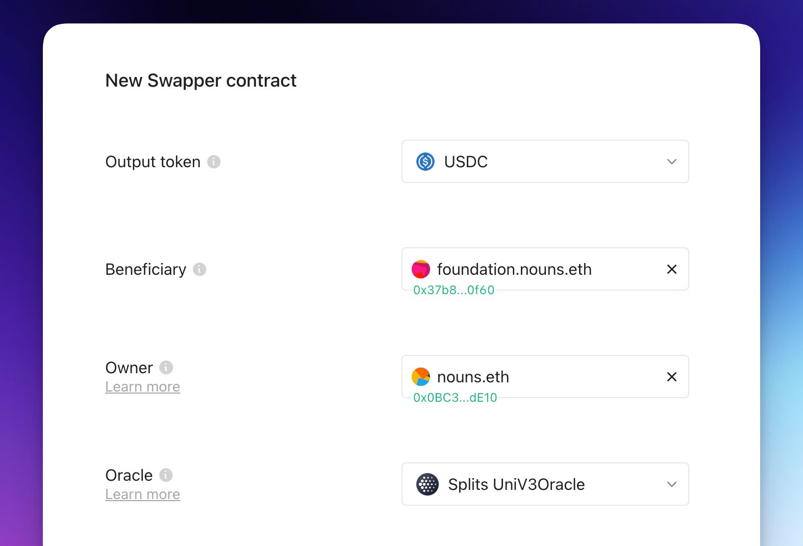Click the foundation.nouns.eth avatar icon
The width and height of the screenshot is (803, 546).
point(421,269)
